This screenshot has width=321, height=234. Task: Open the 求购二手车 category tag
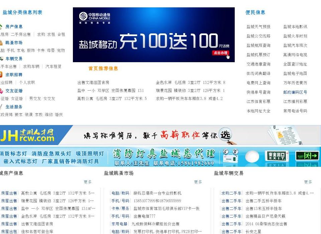coord(231,193)
